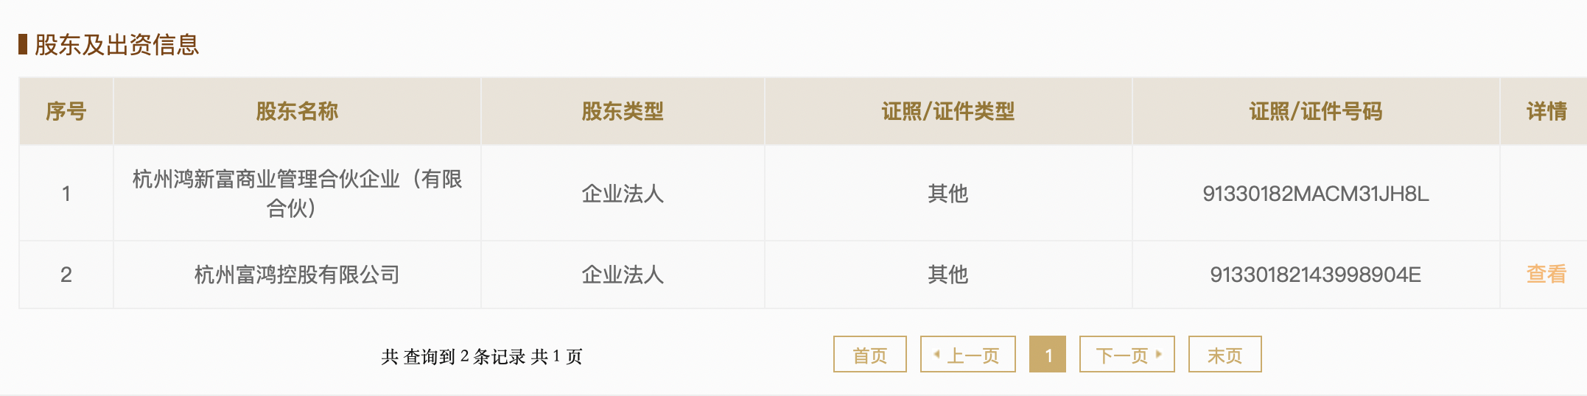Image resolution: width=1587 pixels, height=396 pixels.
Task: Select page number 1 in pagination
Action: point(1047,355)
